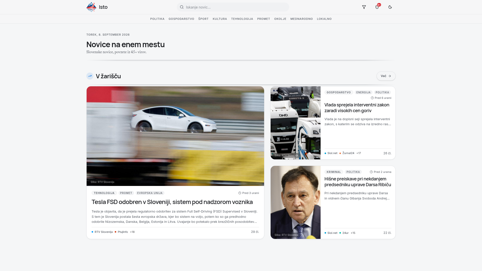The height and width of the screenshot is (271, 482).
Task: Select the PROMET tag on Tesla article
Action: pos(126,193)
